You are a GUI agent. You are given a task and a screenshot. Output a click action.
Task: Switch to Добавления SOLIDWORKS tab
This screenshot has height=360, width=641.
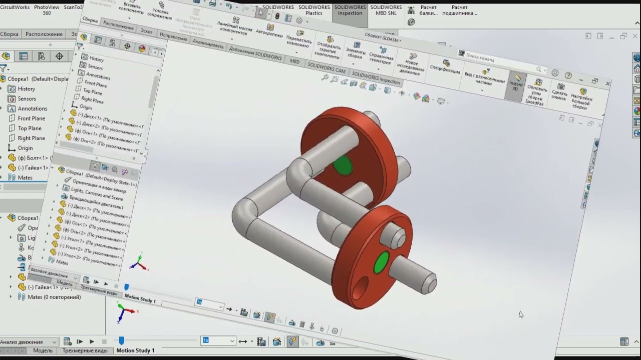[255, 53]
